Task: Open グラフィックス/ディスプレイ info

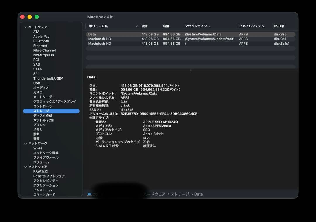Action: coord(55,101)
